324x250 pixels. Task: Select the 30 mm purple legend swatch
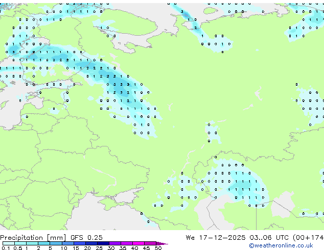[x=115, y=243]
